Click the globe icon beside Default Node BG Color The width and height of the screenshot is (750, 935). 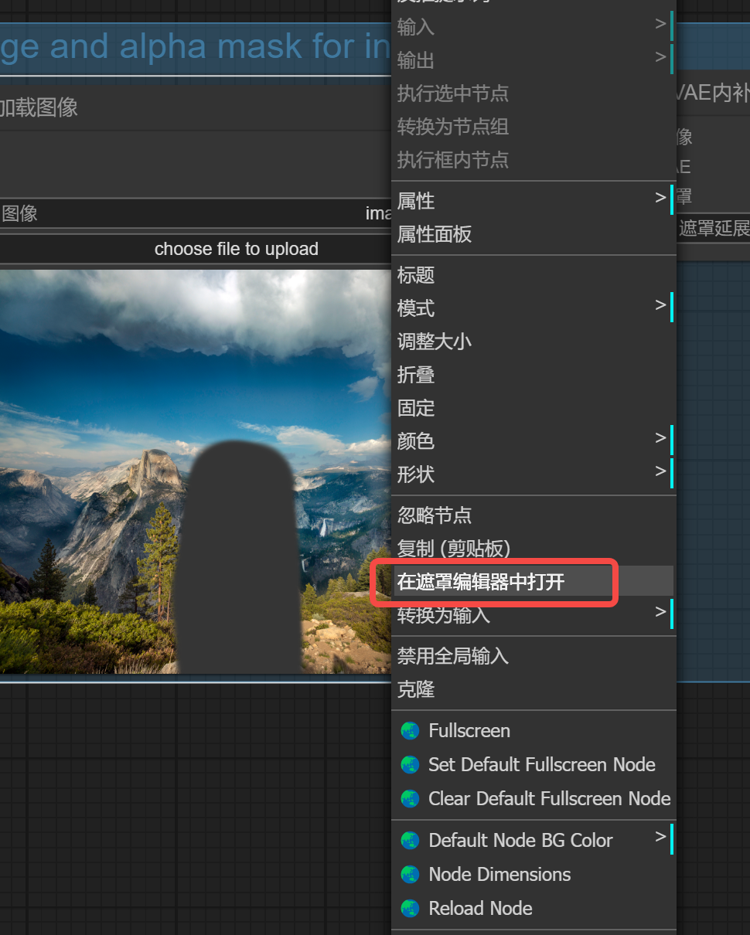[x=410, y=840]
